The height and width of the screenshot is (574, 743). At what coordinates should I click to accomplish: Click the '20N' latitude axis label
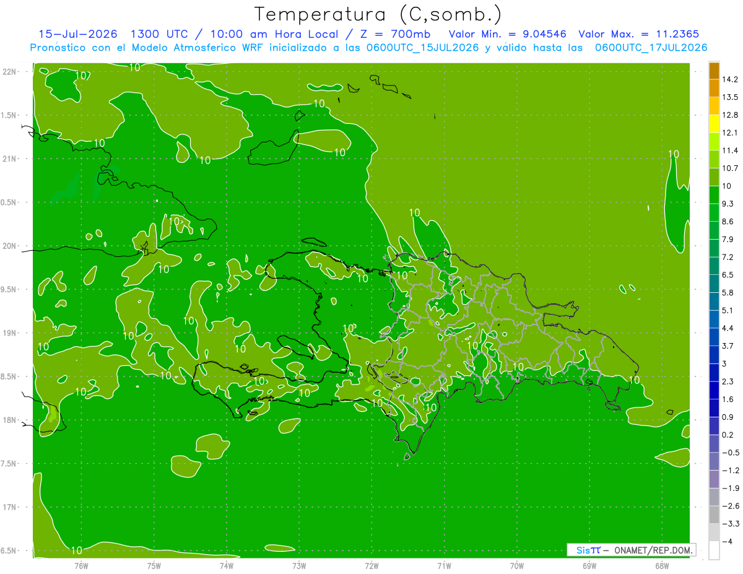[11, 246]
